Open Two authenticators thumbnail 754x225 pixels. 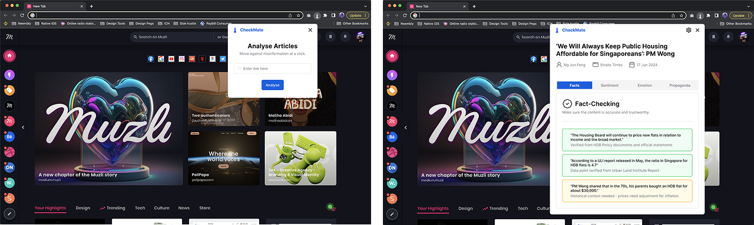coord(224,99)
